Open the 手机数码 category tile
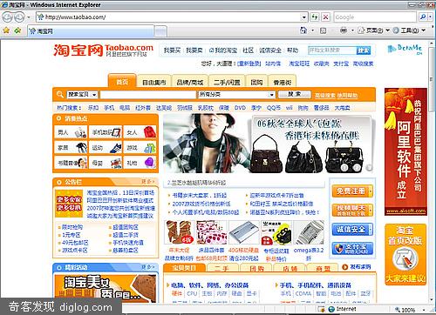Viewport: 436px width, 315px height. tap(106, 132)
